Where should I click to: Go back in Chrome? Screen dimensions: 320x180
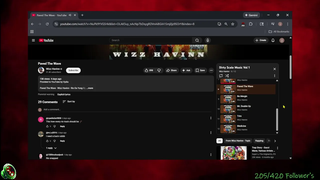click(x=32, y=24)
